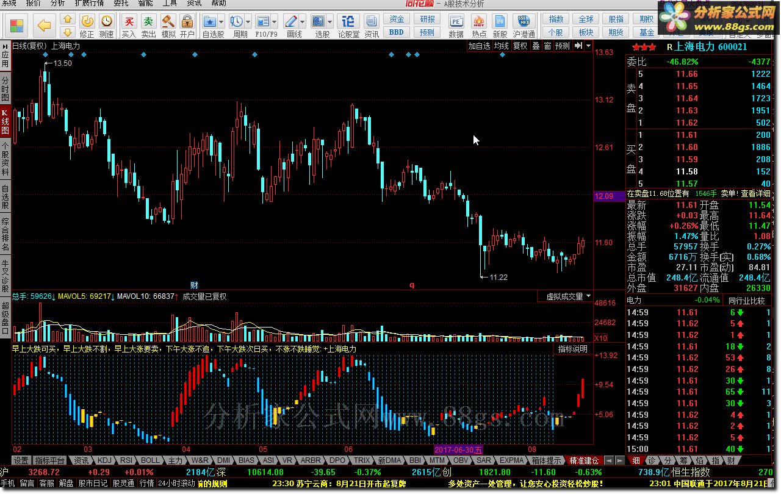The image size is (781, 494).
Task: Open the 扩展行情 menu
Action: [90, 4]
